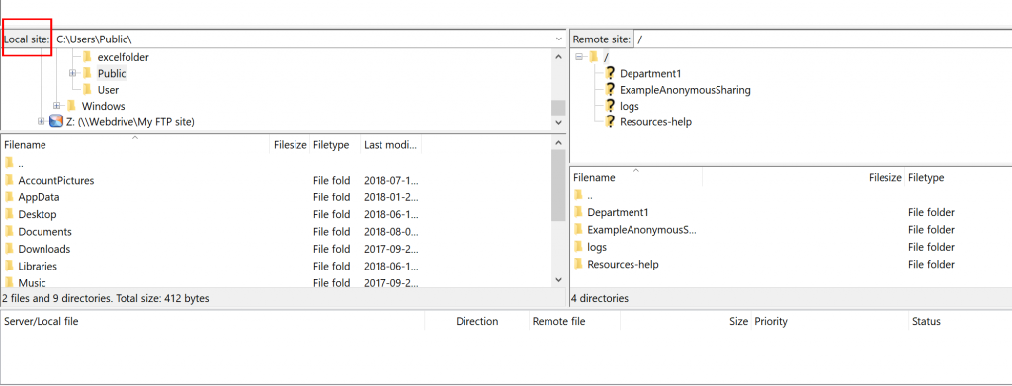1012x386 pixels.
Task: Expand the Public folder tree node
Action: tap(73, 73)
